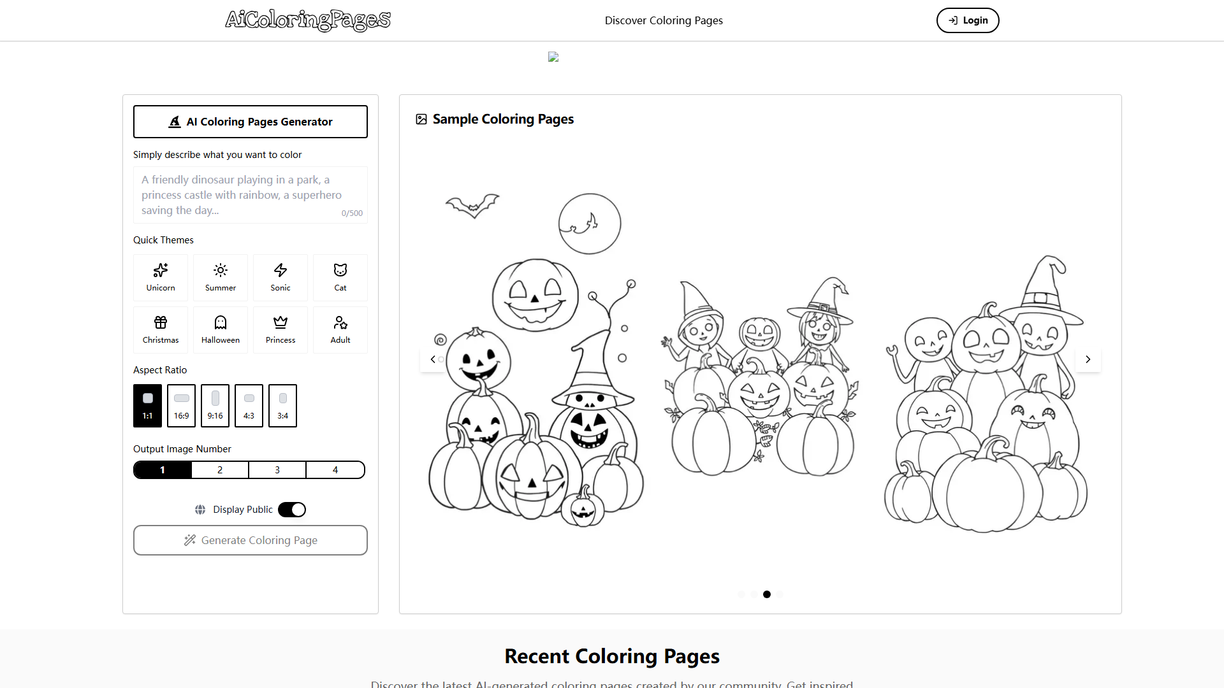This screenshot has height=688, width=1224.
Task: Open Discover Coloring Pages
Action: pyautogui.click(x=664, y=20)
